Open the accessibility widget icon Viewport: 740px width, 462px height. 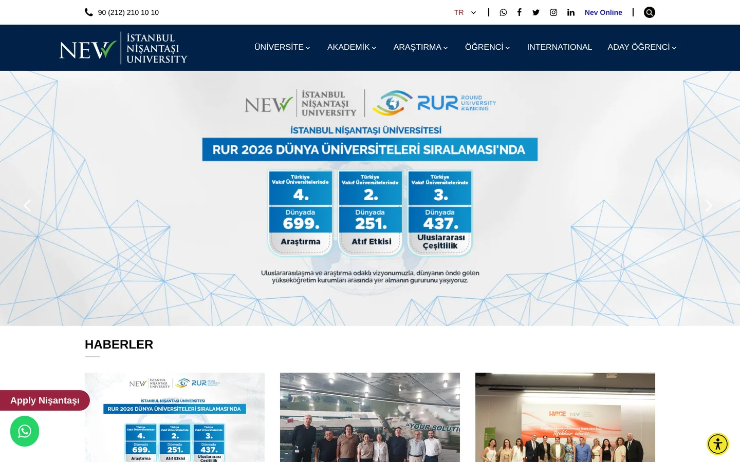tap(718, 444)
